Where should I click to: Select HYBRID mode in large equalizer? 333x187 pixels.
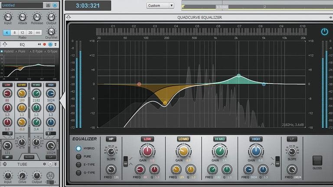(78, 148)
